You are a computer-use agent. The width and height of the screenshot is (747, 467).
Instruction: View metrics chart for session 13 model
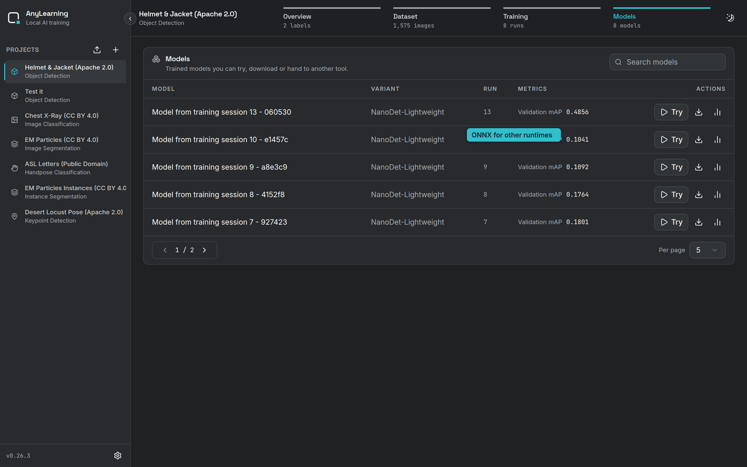tap(718, 112)
